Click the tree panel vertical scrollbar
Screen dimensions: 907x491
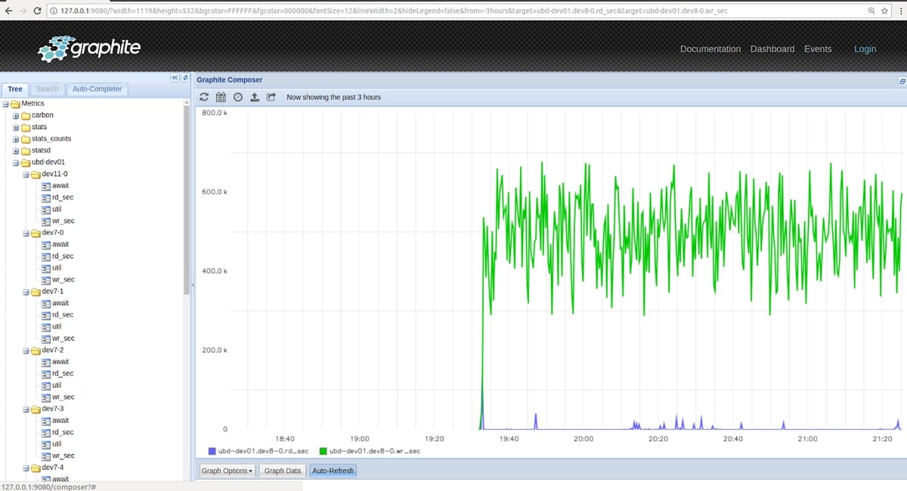(187, 200)
